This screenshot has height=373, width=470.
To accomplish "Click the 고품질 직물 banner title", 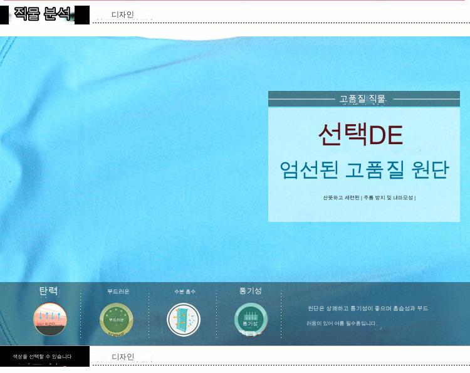I will [363, 99].
